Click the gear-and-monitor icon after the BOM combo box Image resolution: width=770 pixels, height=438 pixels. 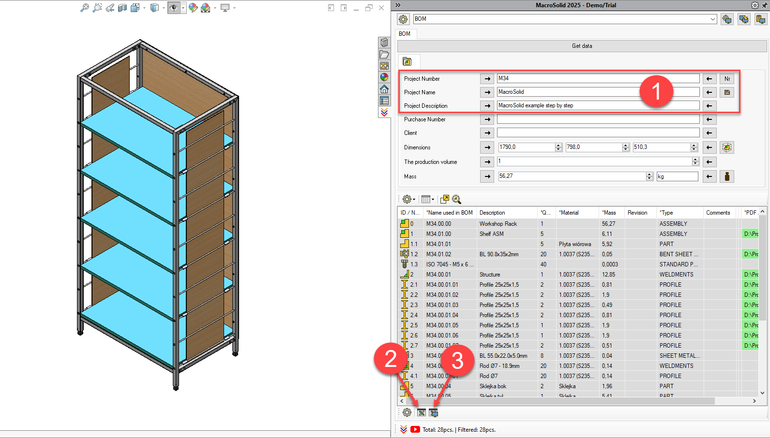click(727, 19)
